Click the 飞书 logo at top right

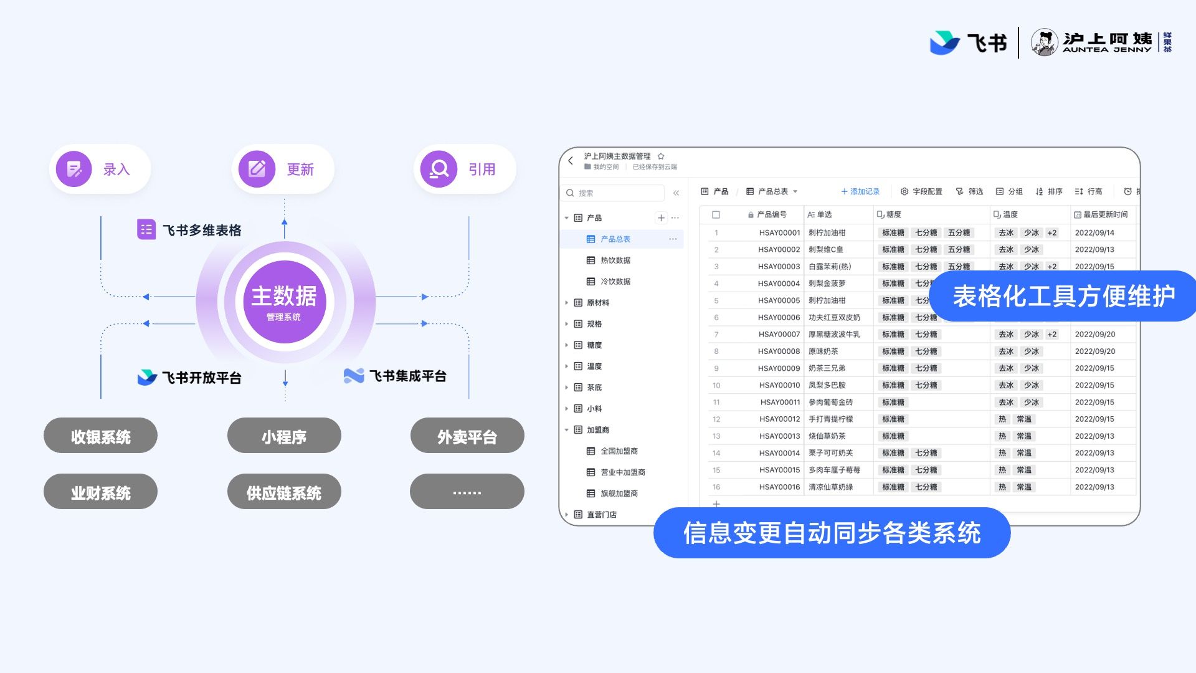click(968, 42)
